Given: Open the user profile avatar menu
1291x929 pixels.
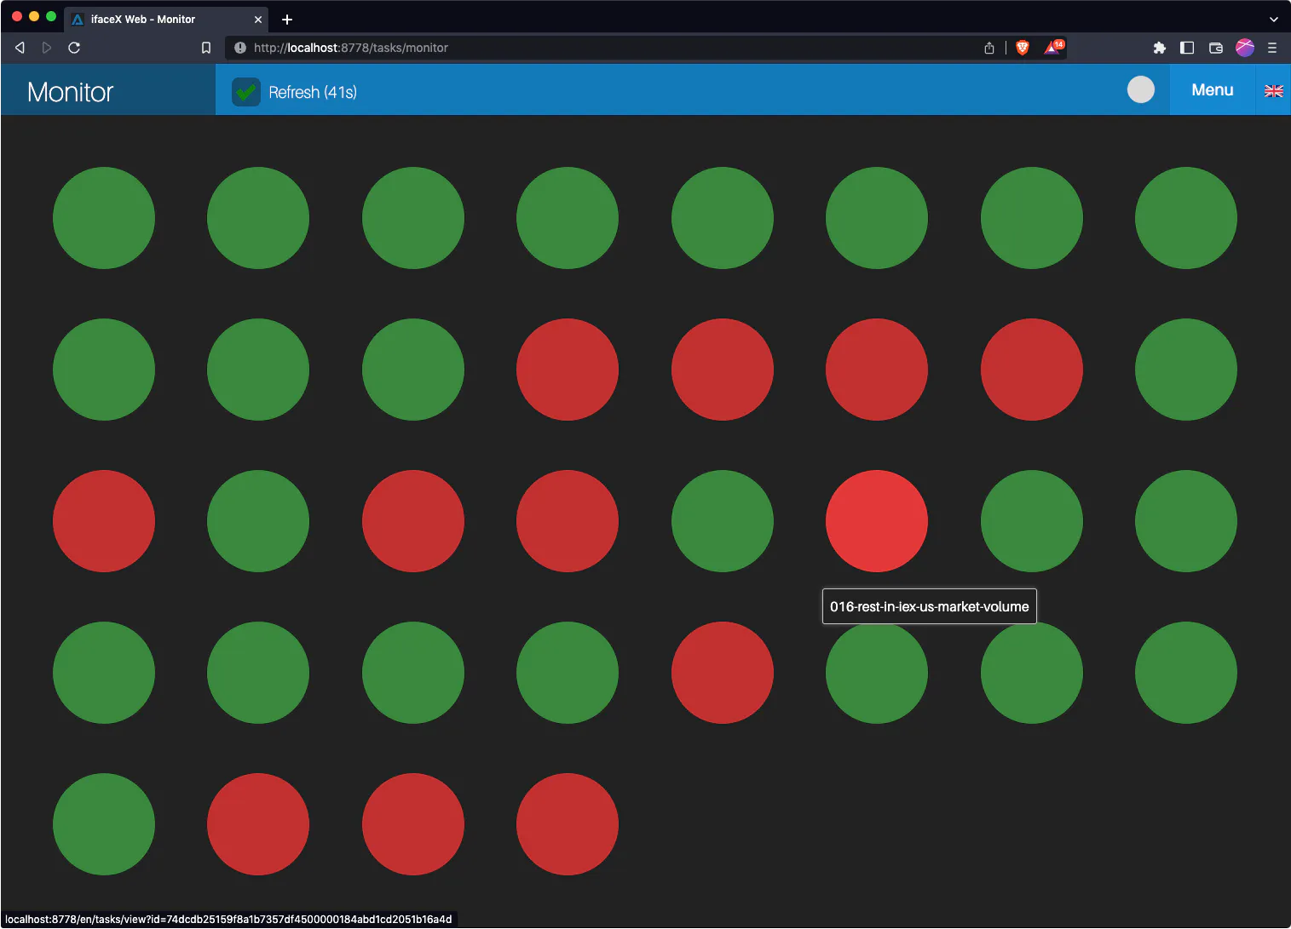Looking at the screenshot, I should (x=1245, y=48).
